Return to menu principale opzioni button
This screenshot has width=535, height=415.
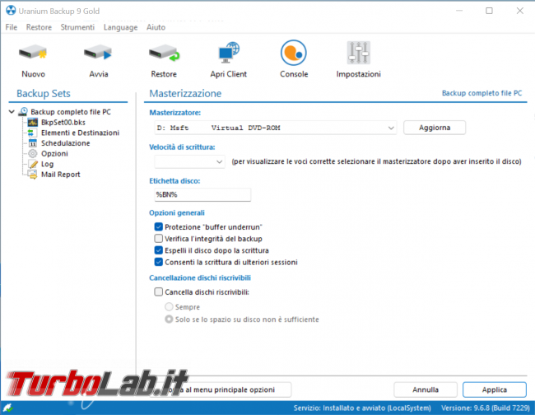[x=221, y=389]
